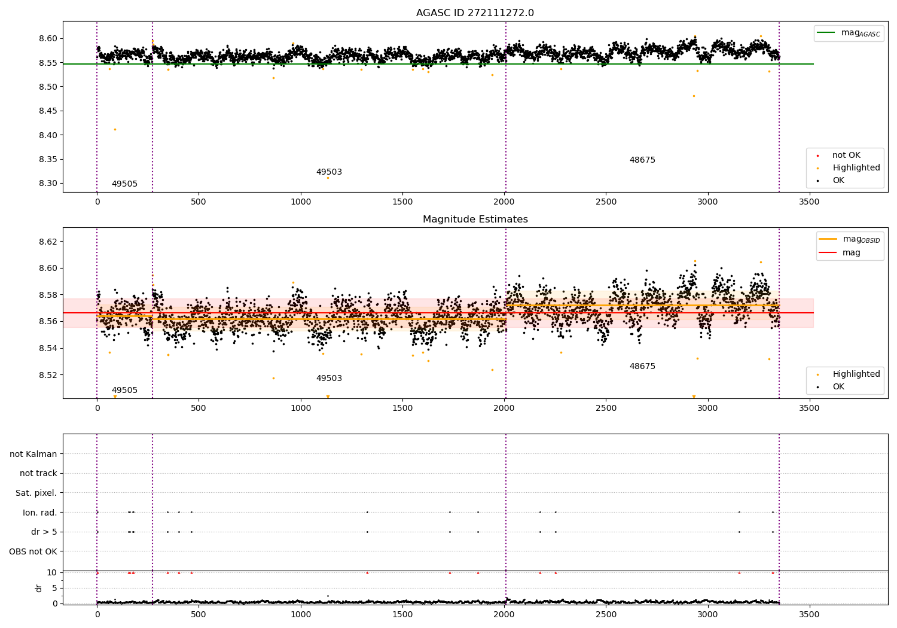897x628 pixels.
Task: Click OBSID label 48675 in middle plot
Action: click(642, 367)
